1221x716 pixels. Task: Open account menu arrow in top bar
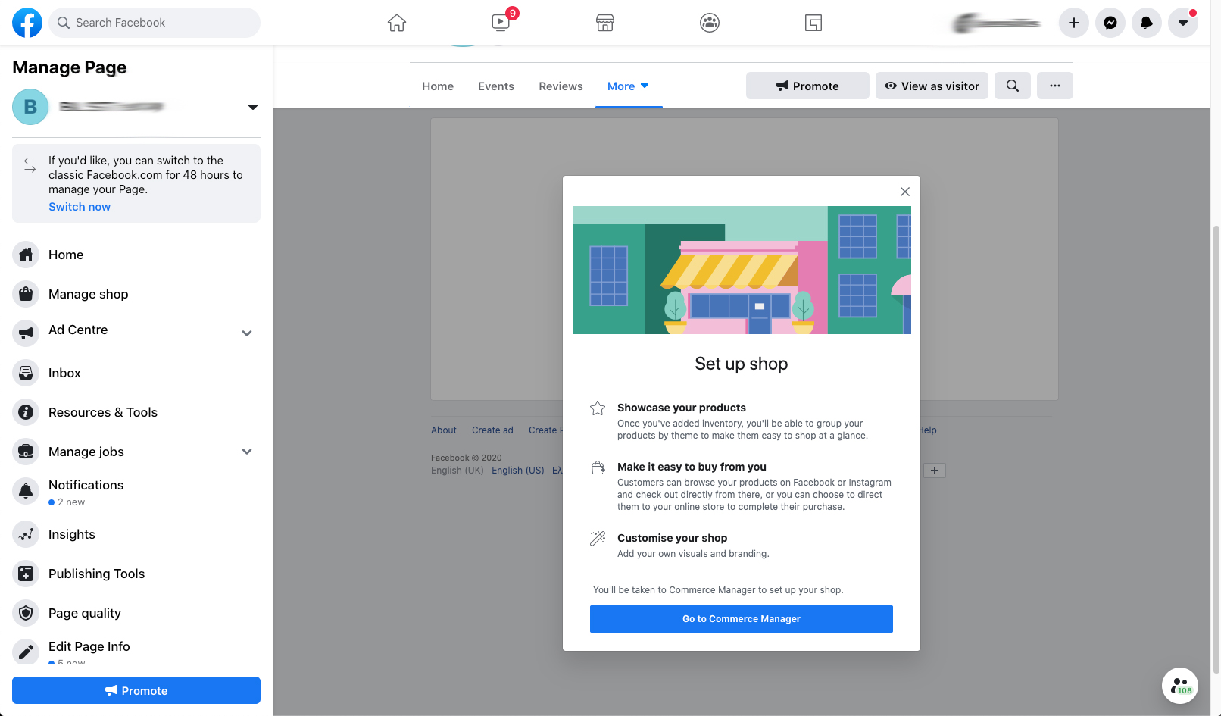[1183, 23]
